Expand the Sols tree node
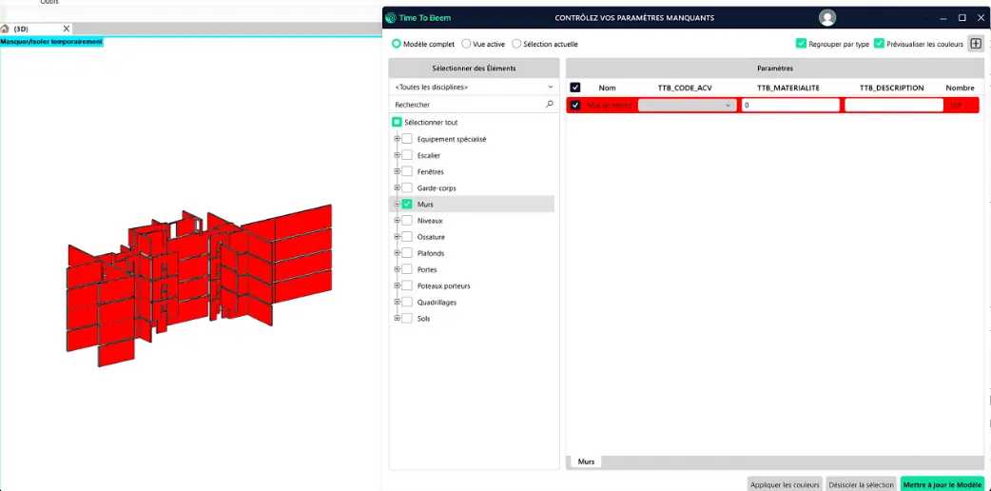 398,318
